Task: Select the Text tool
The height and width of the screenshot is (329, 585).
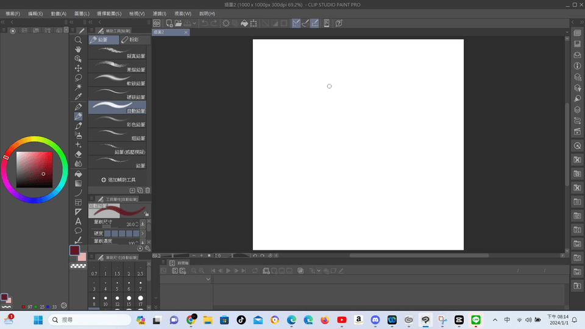Action: [78, 221]
